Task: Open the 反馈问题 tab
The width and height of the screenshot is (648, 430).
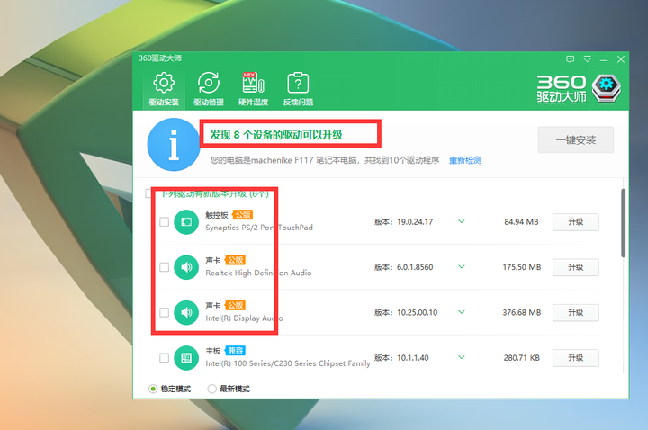Action: pyautogui.click(x=298, y=89)
